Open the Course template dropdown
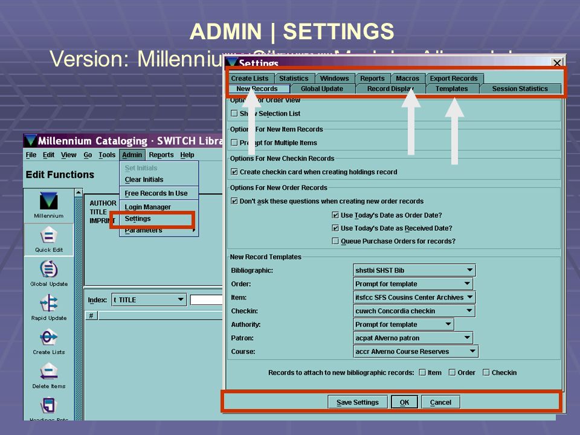 pyautogui.click(x=416, y=352)
